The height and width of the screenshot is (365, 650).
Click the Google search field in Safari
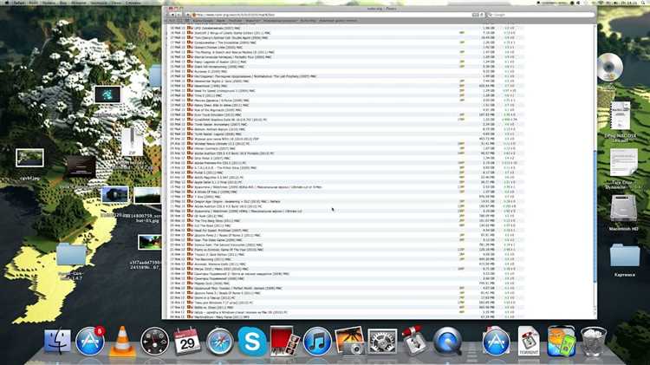point(541,15)
